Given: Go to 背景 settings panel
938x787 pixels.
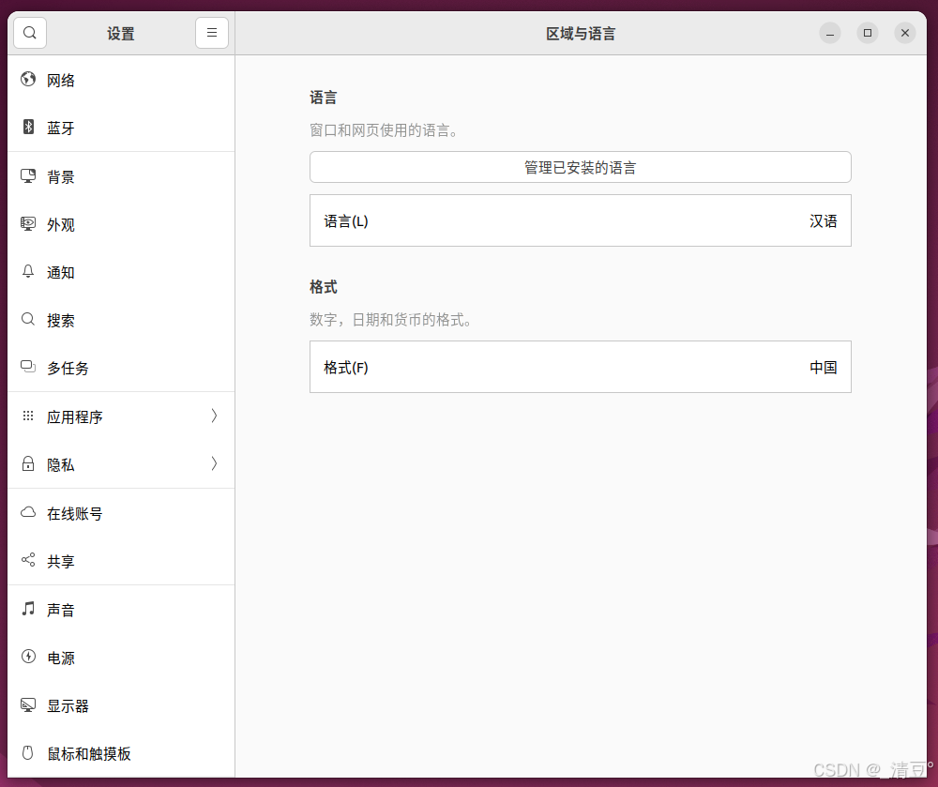Looking at the screenshot, I should pos(121,177).
